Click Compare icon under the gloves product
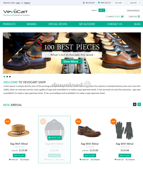 point(126,160)
